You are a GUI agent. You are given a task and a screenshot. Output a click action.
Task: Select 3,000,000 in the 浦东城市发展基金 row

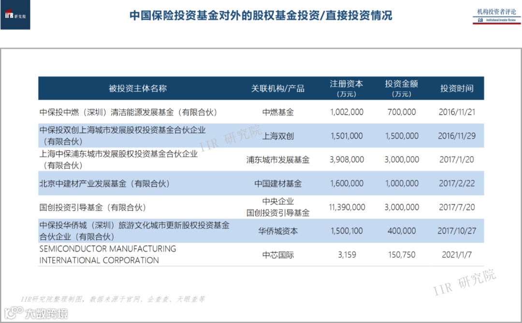(x=402, y=160)
